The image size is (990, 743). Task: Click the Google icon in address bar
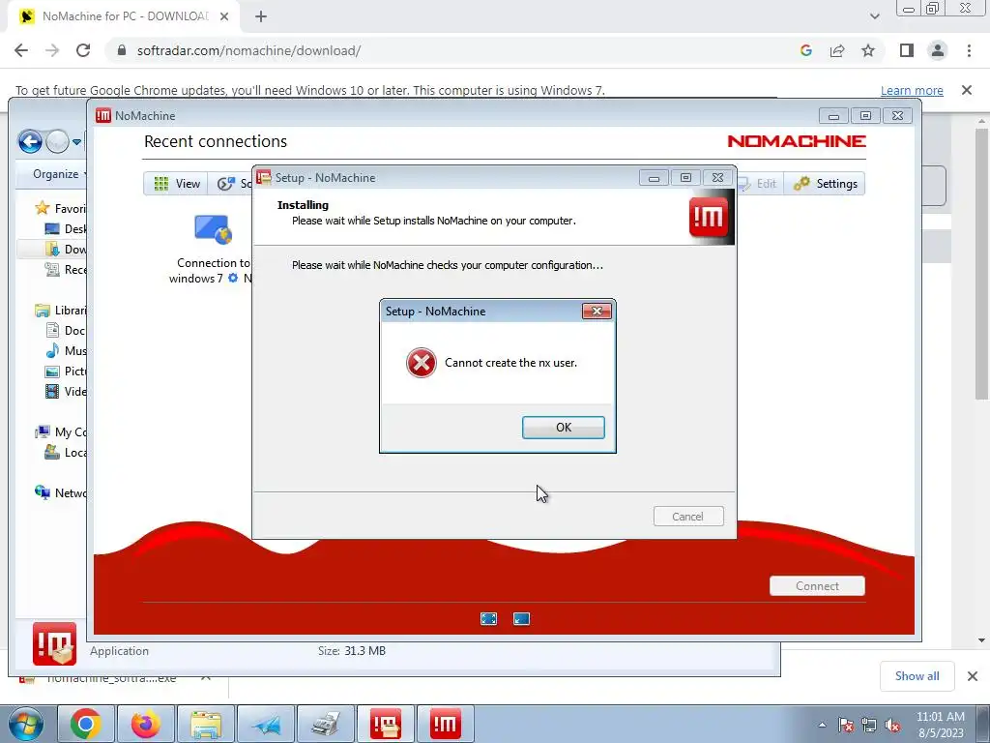(x=805, y=50)
